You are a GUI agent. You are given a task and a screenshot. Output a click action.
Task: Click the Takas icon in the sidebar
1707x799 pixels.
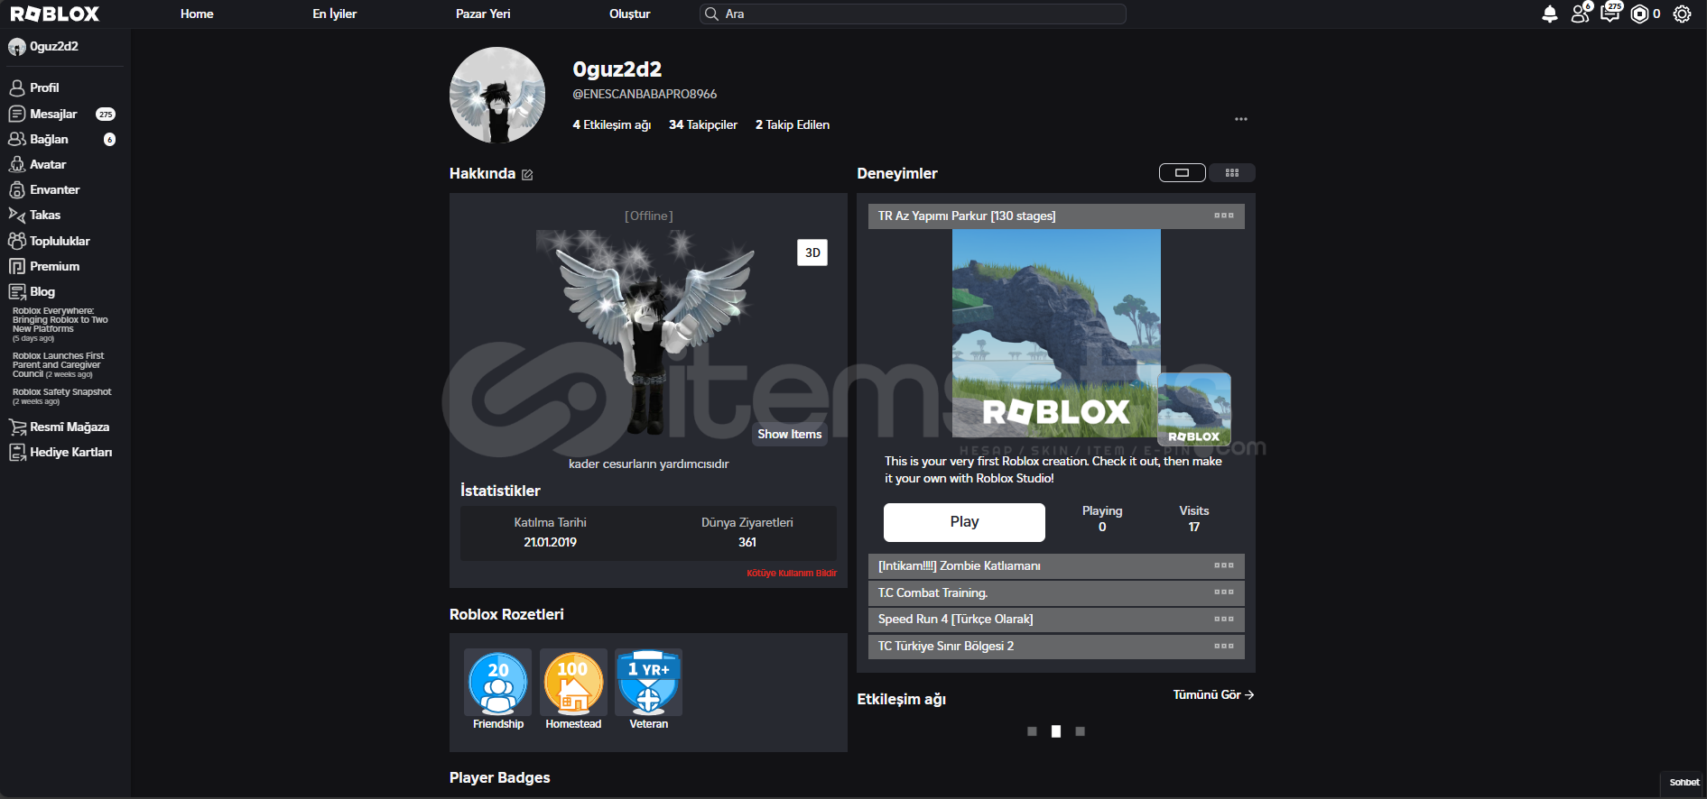point(16,215)
